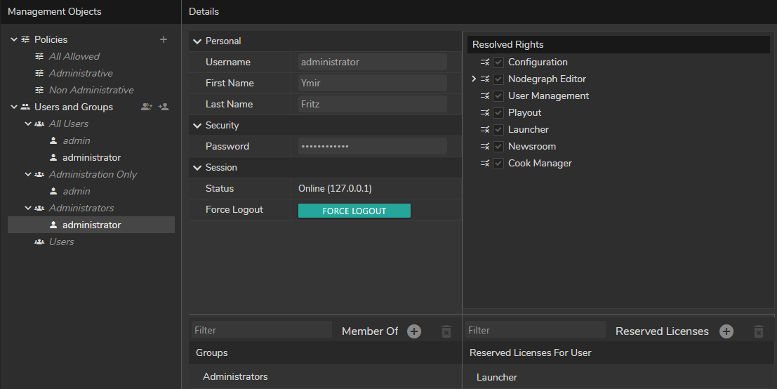Click the delete Reserved Licenses trash icon
This screenshot has width=777, height=389.
(758, 331)
